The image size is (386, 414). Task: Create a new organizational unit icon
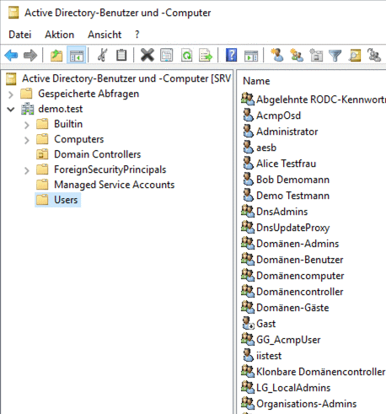(316, 55)
